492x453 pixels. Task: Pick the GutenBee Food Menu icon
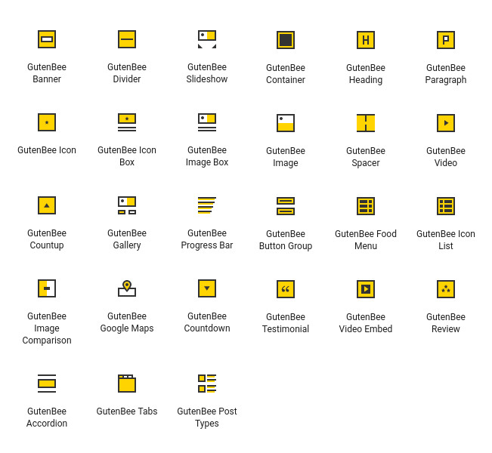click(366, 206)
